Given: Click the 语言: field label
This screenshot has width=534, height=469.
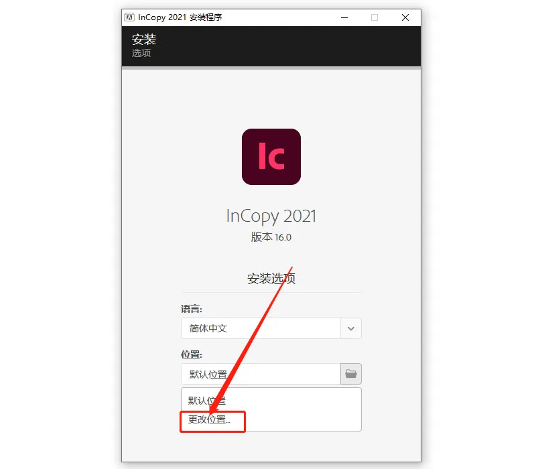Looking at the screenshot, I should coord(192,310).
